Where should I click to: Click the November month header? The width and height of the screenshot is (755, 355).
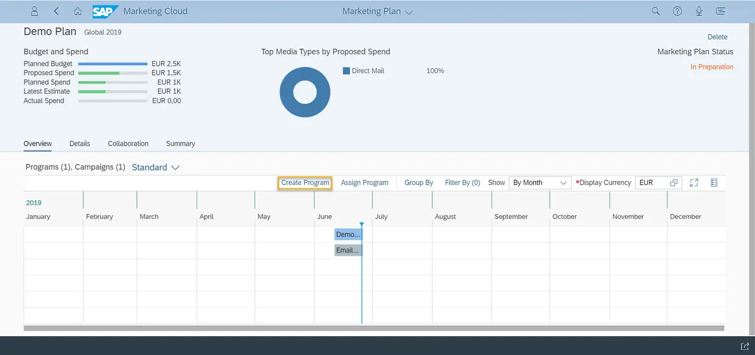coord(628,217)
